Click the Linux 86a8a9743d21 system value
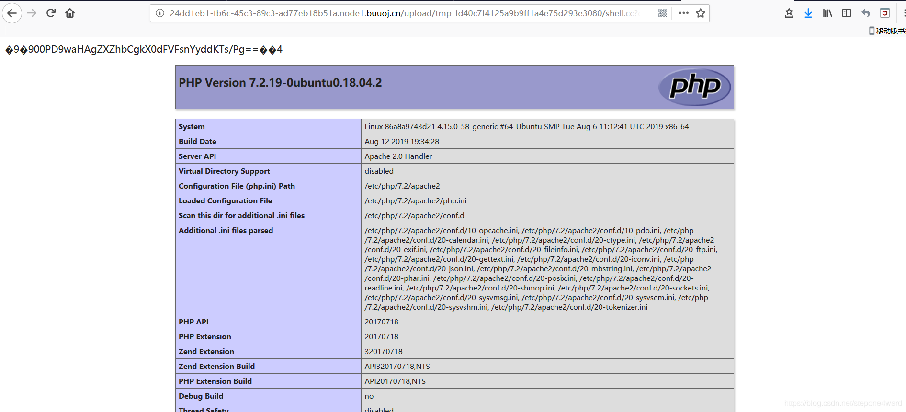The height and width of the screenshot is (412, 906). coord(527,127)
